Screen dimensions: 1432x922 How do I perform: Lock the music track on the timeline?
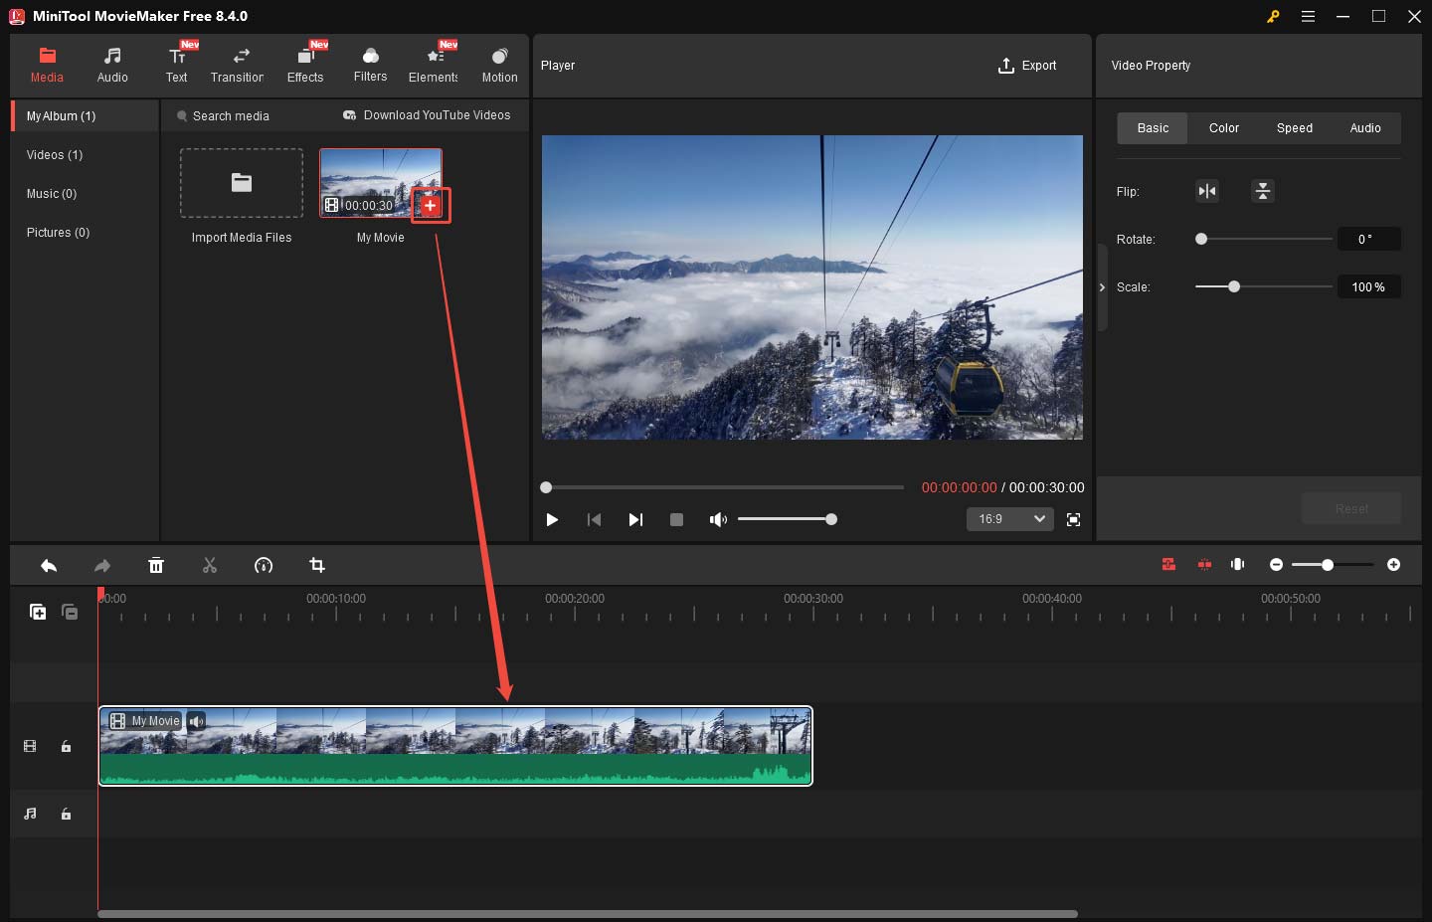pos(66,814)
